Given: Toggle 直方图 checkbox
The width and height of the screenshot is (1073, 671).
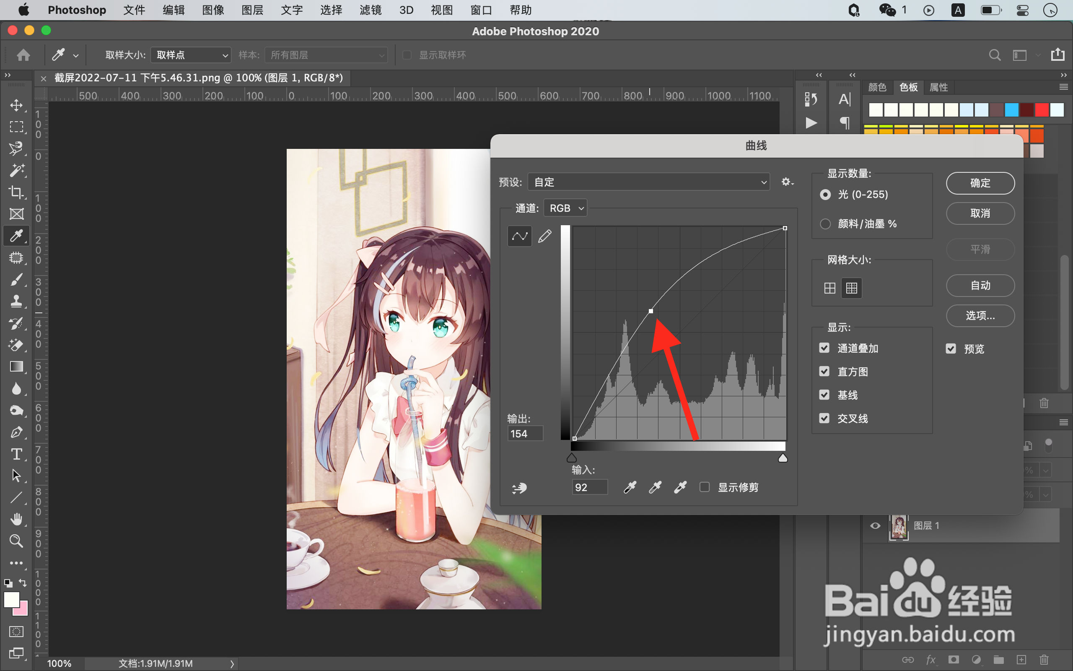Looking at the screenshot, I should 824,372.
